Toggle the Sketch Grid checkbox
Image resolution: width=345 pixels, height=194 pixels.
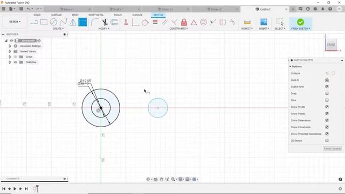pos(327,87)
